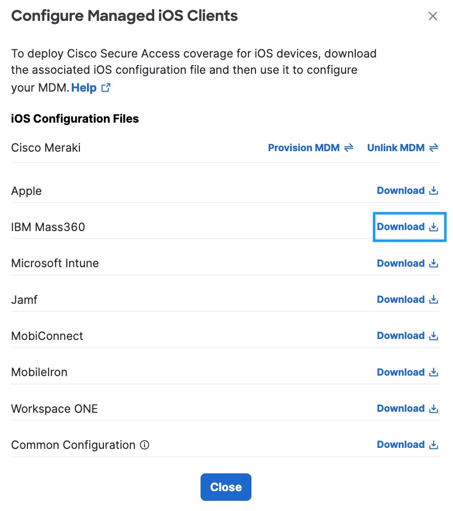This screenshot has width=453, height=511.
Task: Select the Workspace ONE label
Action: coord(54,409)
